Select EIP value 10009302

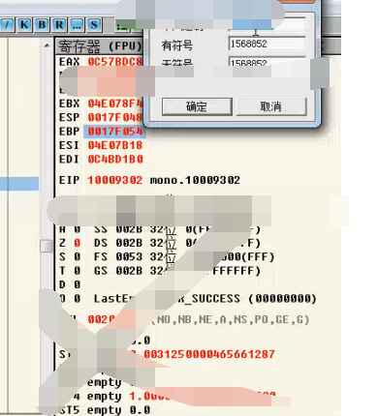(115, 180)
